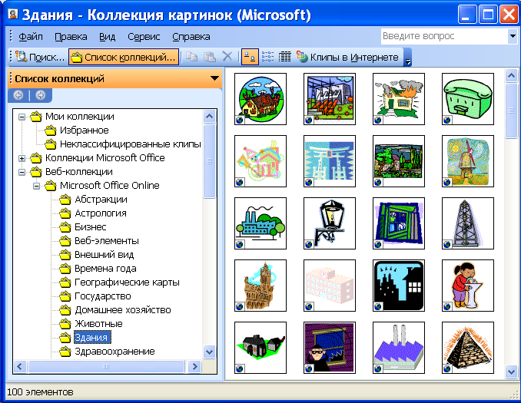
Task: Open the Правка menu
Action: tap(71, 37)
